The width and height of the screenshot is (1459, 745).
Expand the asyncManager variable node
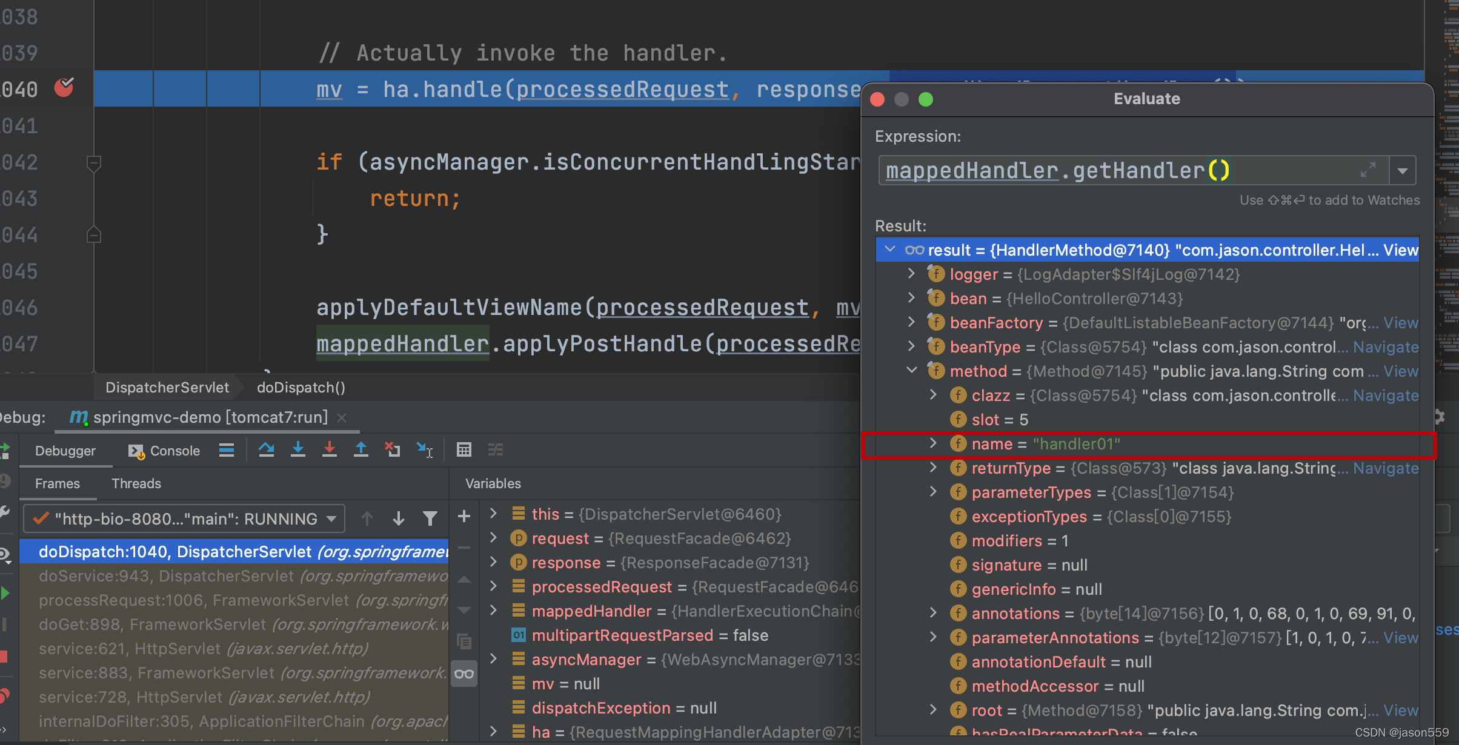(494, 659)
